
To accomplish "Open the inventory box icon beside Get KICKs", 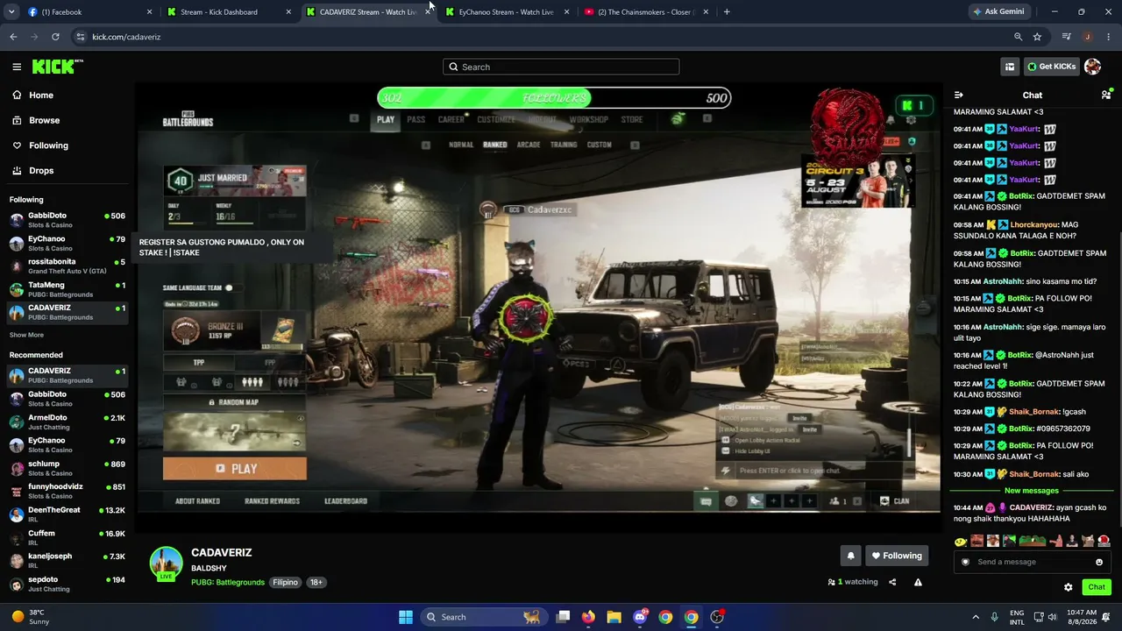I will [x=1010, y=67].
